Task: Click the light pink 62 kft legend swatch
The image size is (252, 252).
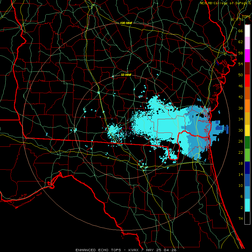Action: pos(247,43)
